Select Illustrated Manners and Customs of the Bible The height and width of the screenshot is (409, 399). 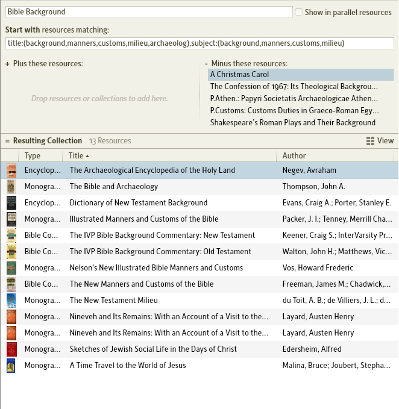click(x=144, y=219)
